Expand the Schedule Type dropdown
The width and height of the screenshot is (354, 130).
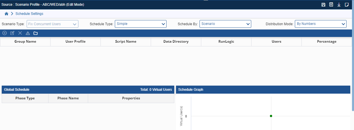(141, 24)
